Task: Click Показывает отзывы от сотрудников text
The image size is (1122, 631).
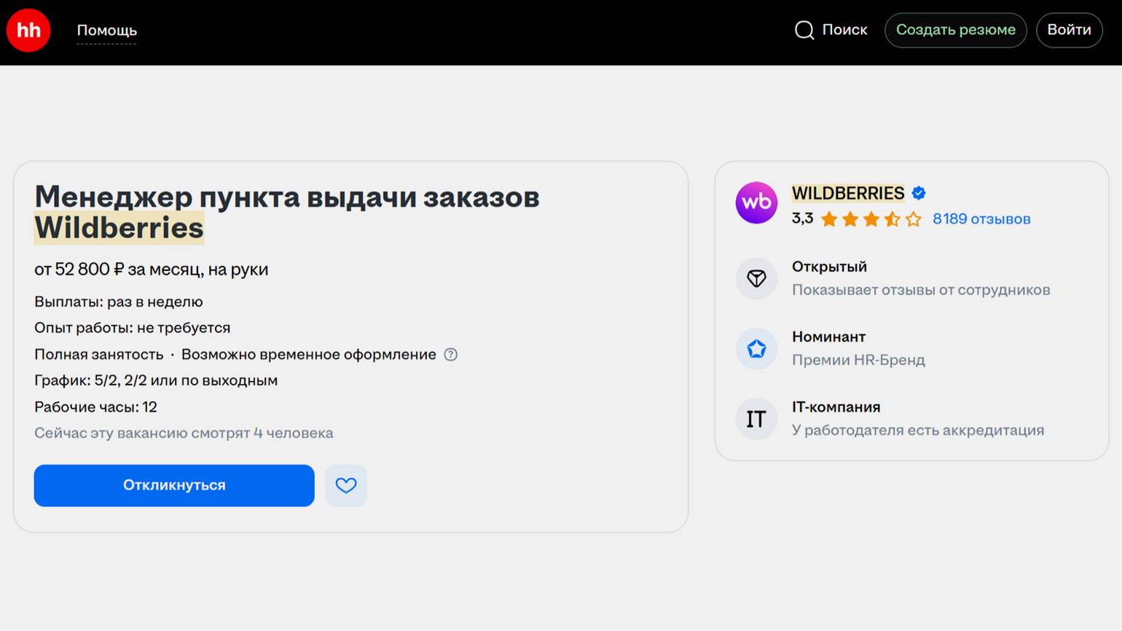Action: click(x=921, y=290)
